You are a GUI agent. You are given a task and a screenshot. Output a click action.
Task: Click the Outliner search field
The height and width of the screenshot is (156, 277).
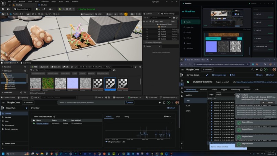coord(160,18)
